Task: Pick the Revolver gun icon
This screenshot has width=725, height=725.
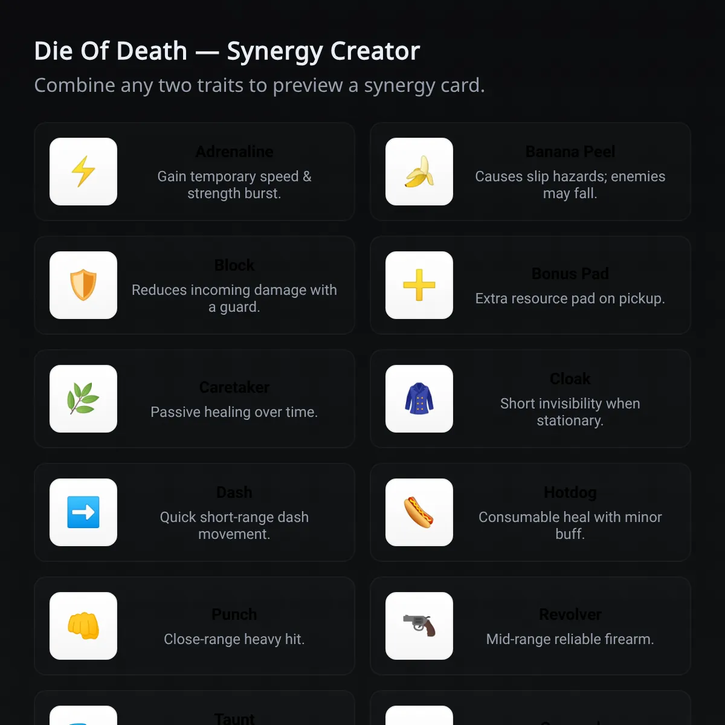Action: (x=419, y=626)
